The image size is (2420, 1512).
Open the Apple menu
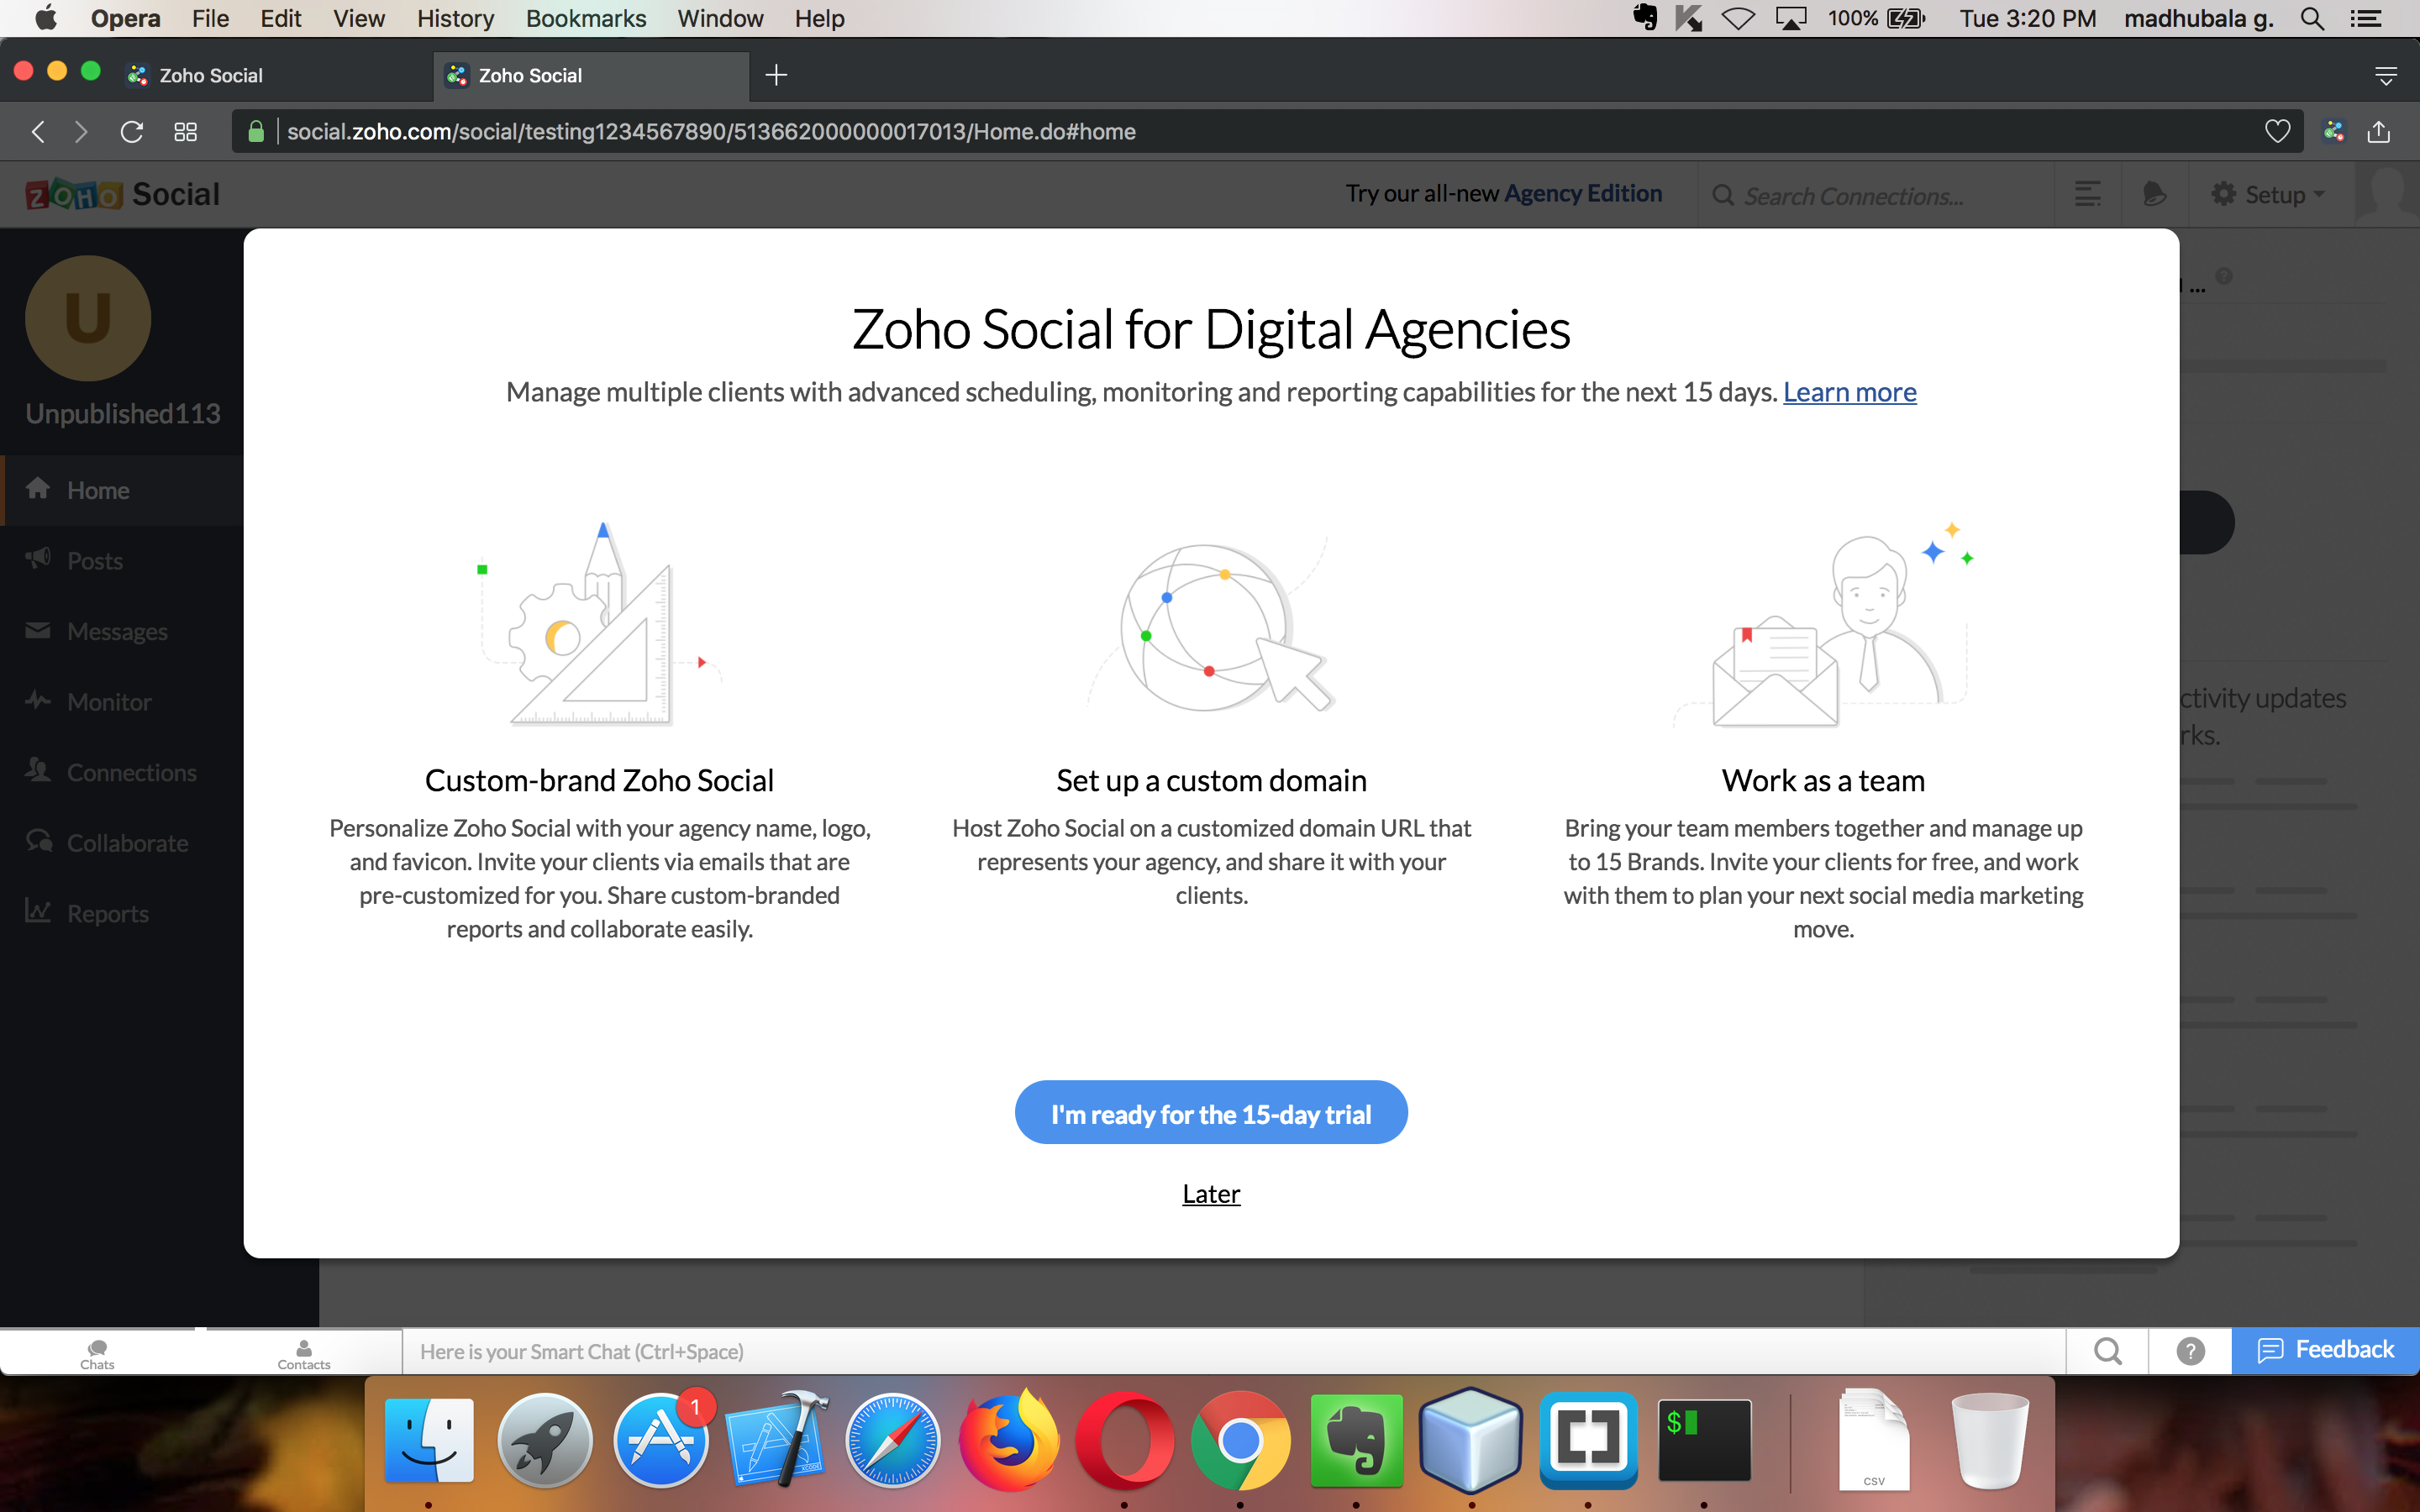pos(46,18)
